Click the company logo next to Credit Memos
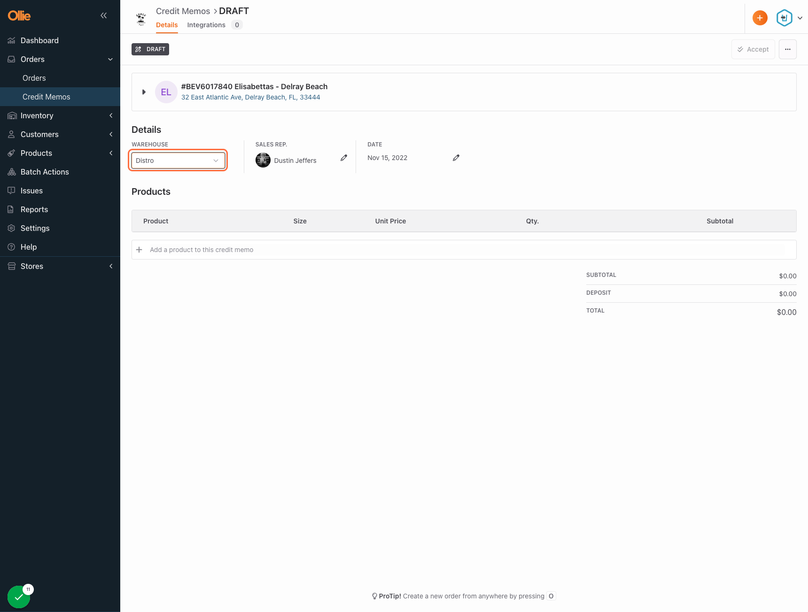808x612 pixels. pyautogui.click(x=141, y=19)
